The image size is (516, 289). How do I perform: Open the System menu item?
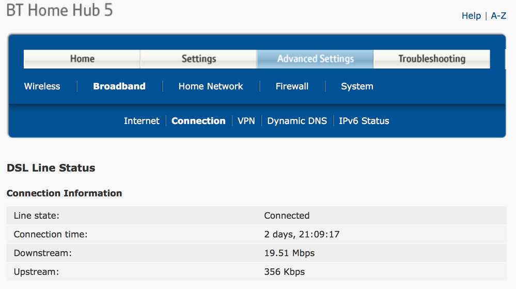pos(357,86)
